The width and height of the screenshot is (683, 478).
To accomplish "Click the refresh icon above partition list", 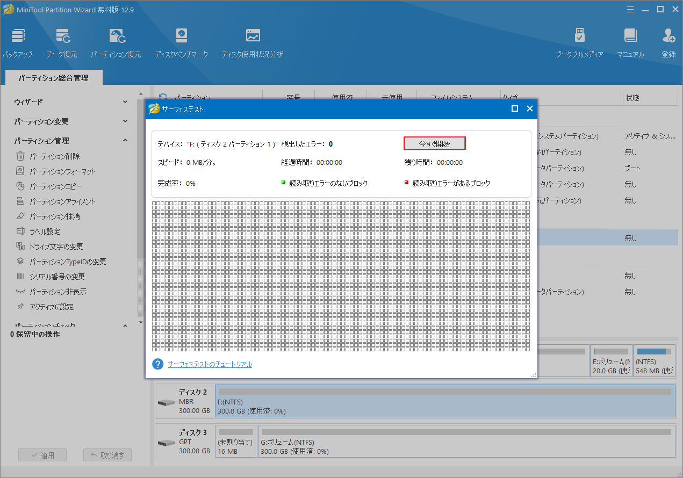I will [163, 97].
